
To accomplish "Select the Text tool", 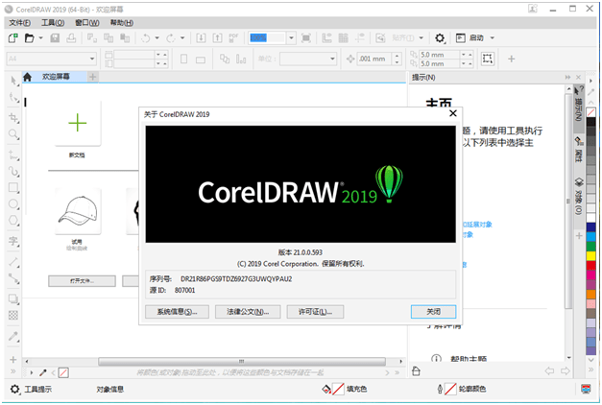I will [x=13, y=241].
